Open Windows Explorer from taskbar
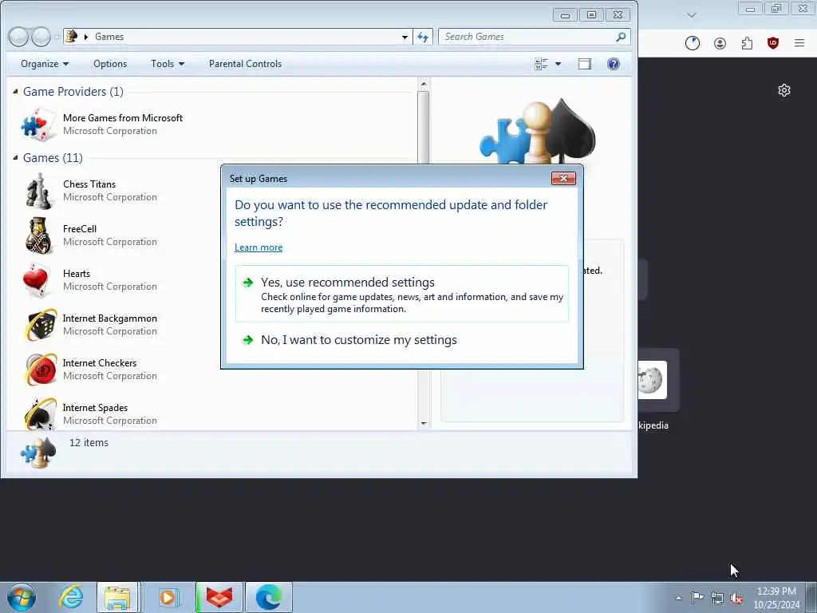Screen dimensions: 817x613 (117, 597)
